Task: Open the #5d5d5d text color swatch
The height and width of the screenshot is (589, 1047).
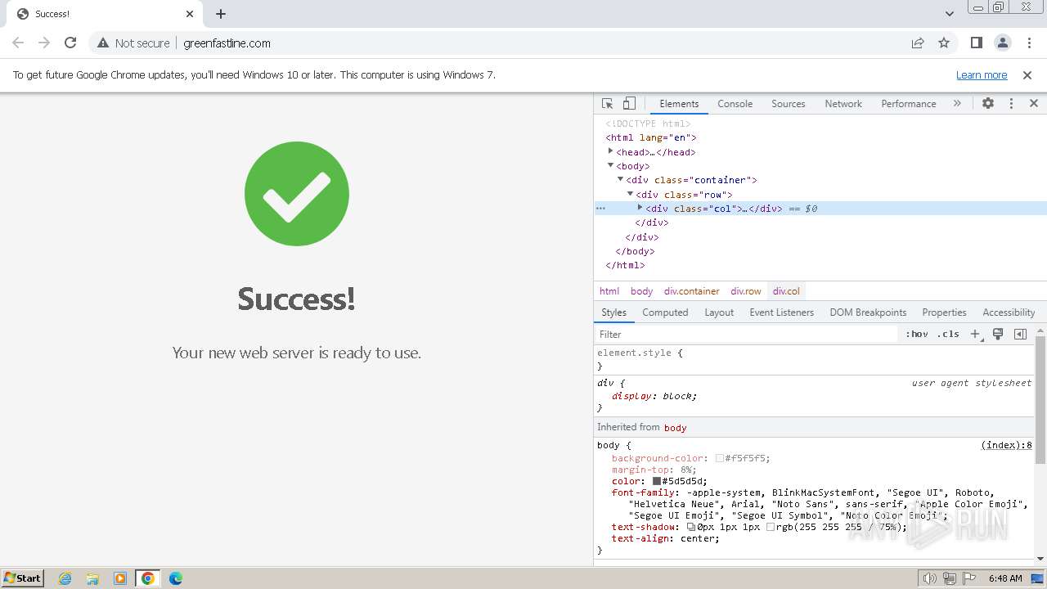Action: [656, 482]
